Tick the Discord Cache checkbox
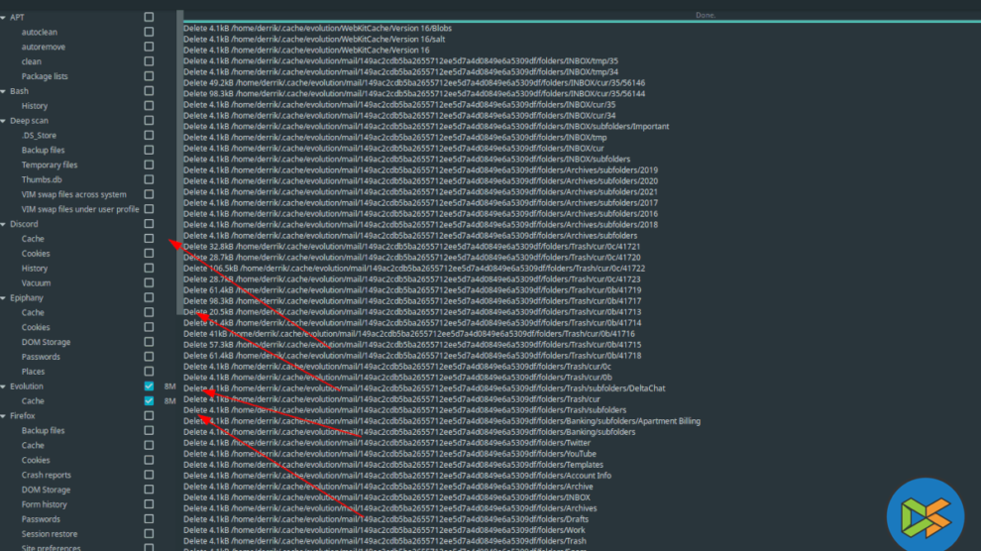981x551 pixels. pyautogui.click(x=149, y=238)
